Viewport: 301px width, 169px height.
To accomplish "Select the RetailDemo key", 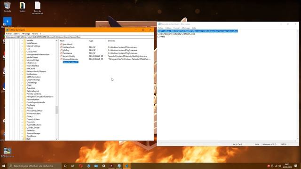I will [32, 136].
